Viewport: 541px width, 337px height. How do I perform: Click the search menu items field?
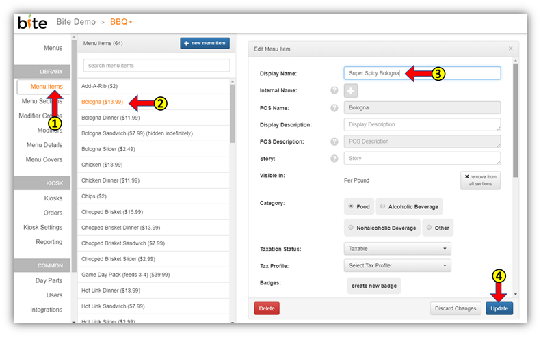[157, 66]
